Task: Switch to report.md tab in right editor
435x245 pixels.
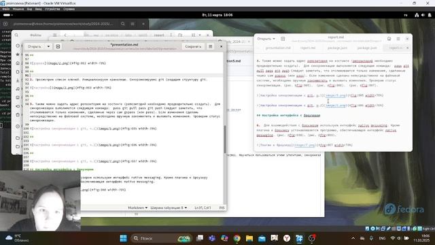Action: pos(308,48)
